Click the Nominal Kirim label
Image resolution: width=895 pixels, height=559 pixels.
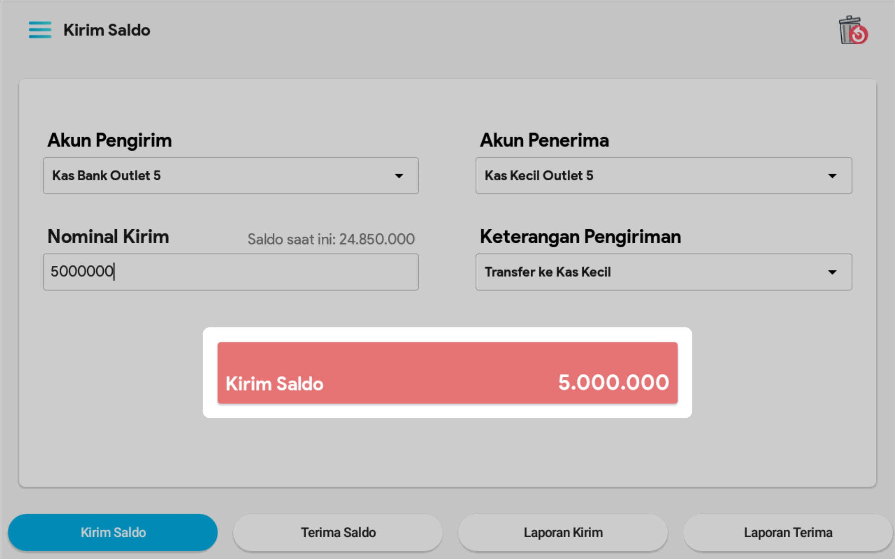tap(108, 237)
